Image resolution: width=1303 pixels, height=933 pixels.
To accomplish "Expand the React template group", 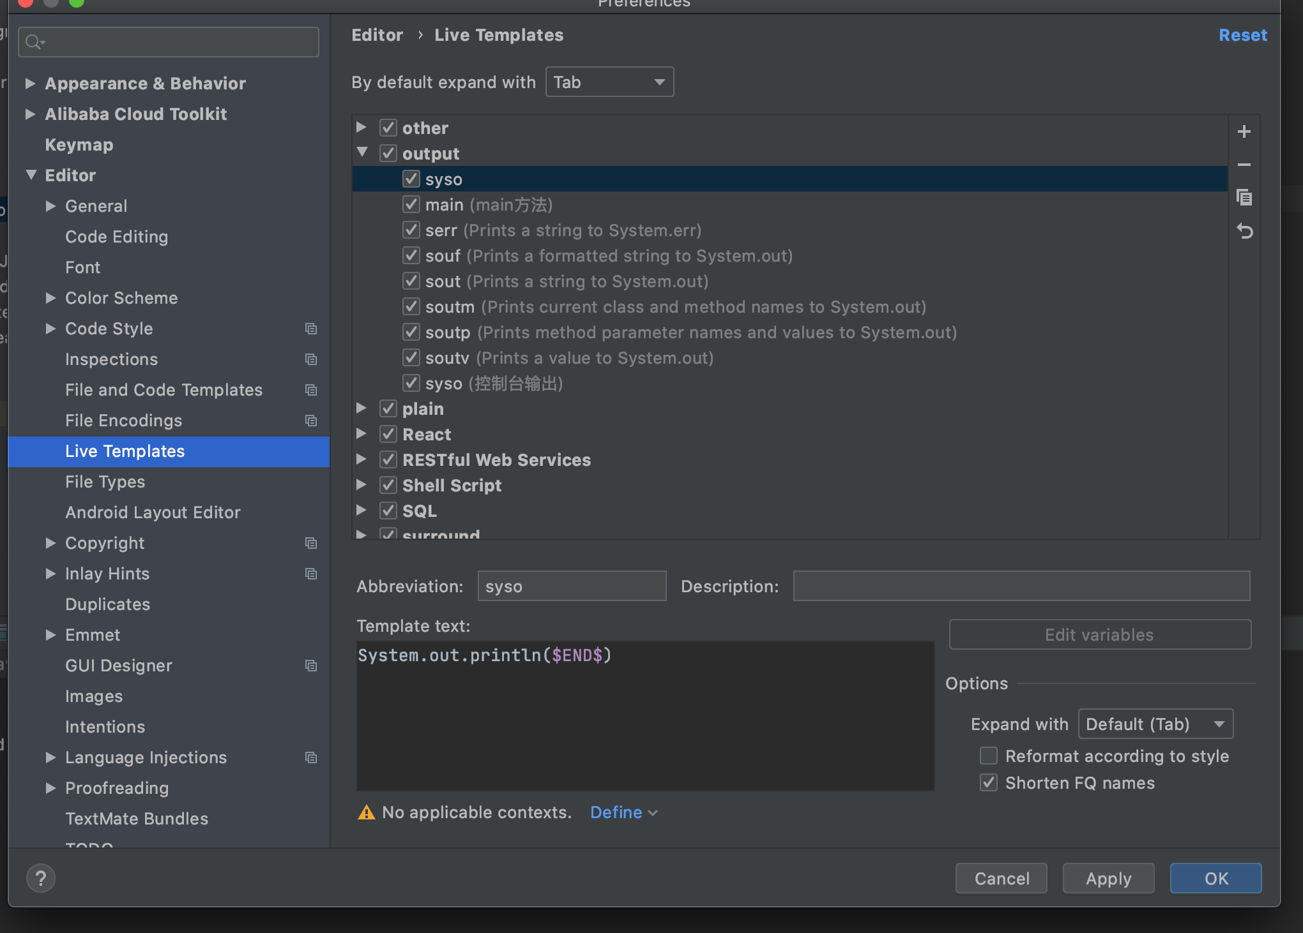I will click(x=362, y=434).
